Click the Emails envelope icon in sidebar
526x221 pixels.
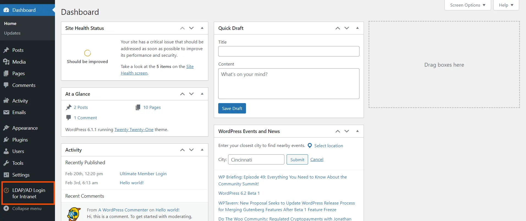(x=6, y=112)
